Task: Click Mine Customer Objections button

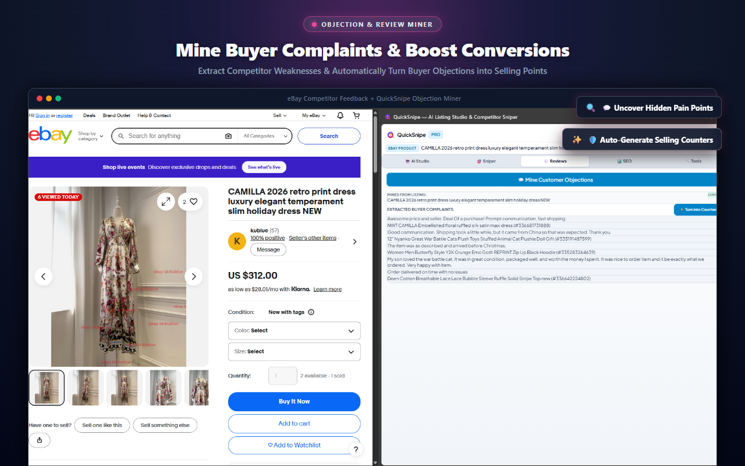Action: point(552,179)
